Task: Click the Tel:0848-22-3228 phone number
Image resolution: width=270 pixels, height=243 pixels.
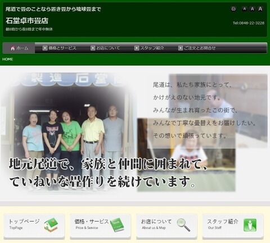Action: click(x=249, y=23)
